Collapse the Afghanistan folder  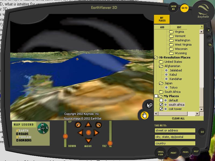tap(161, 66)
